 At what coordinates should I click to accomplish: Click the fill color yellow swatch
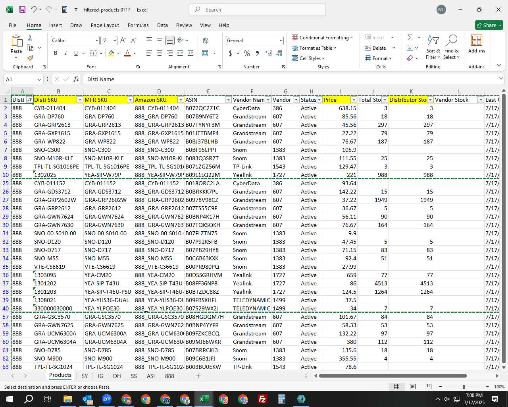(111, 53)
